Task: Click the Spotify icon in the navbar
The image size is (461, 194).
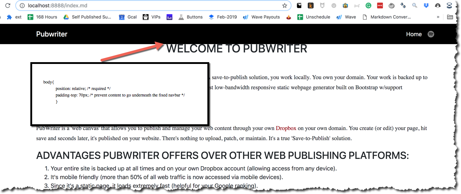Action: coord(431,34)
